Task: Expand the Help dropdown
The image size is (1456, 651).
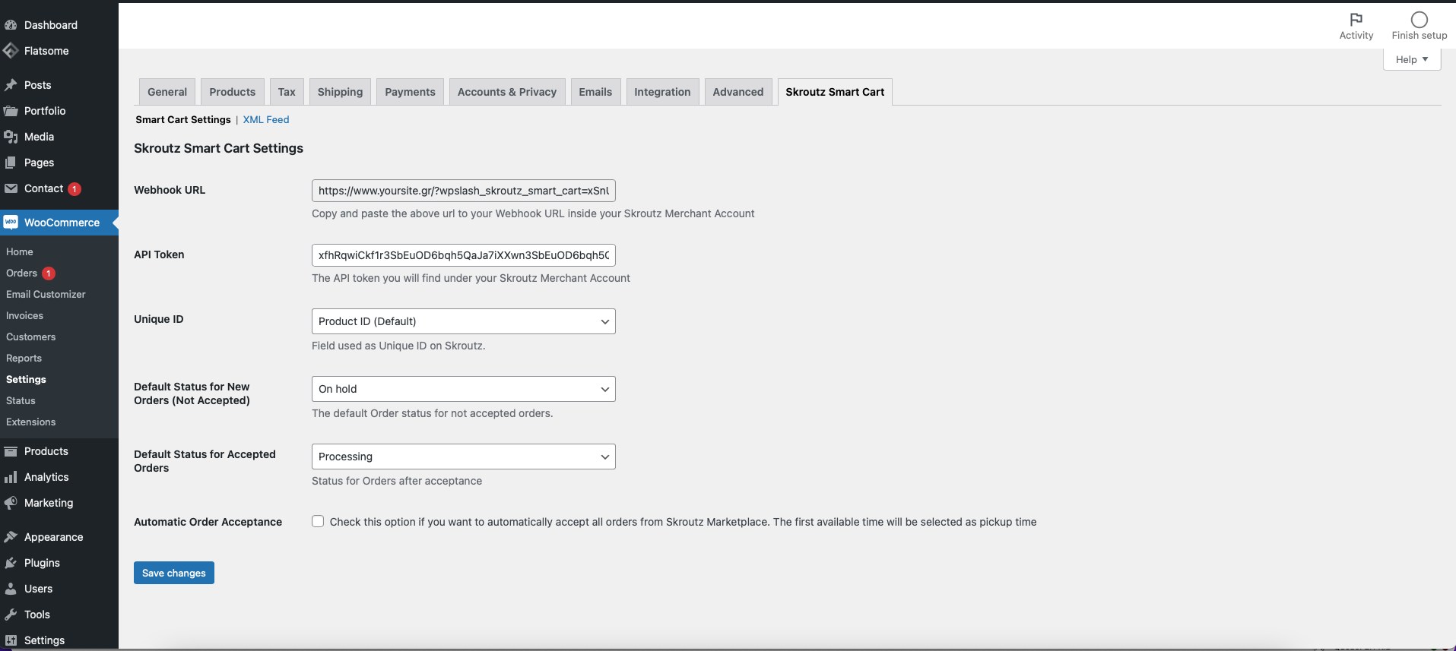Action: point(1412,59)
